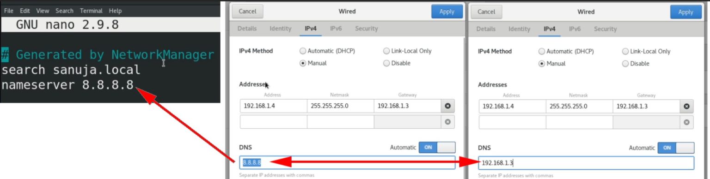Remove the 192.168.1.4 address row in the left Wired dialog
Image resolution: width=710 pixels, height=179 pixels.
[447, 106]
